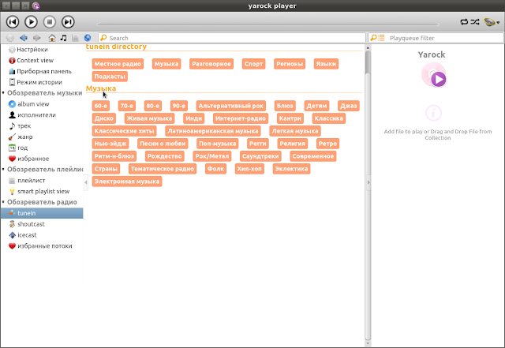Open the Классика genre tag

(329, 118)
